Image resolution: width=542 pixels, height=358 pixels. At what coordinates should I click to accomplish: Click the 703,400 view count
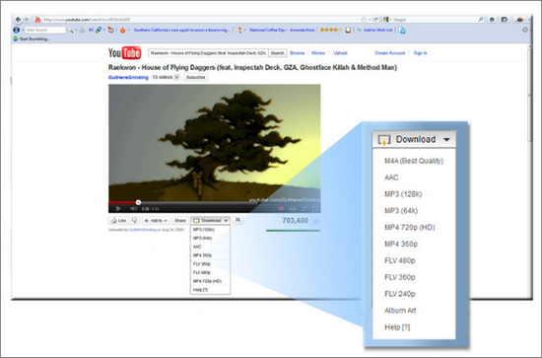pos(295,220)
